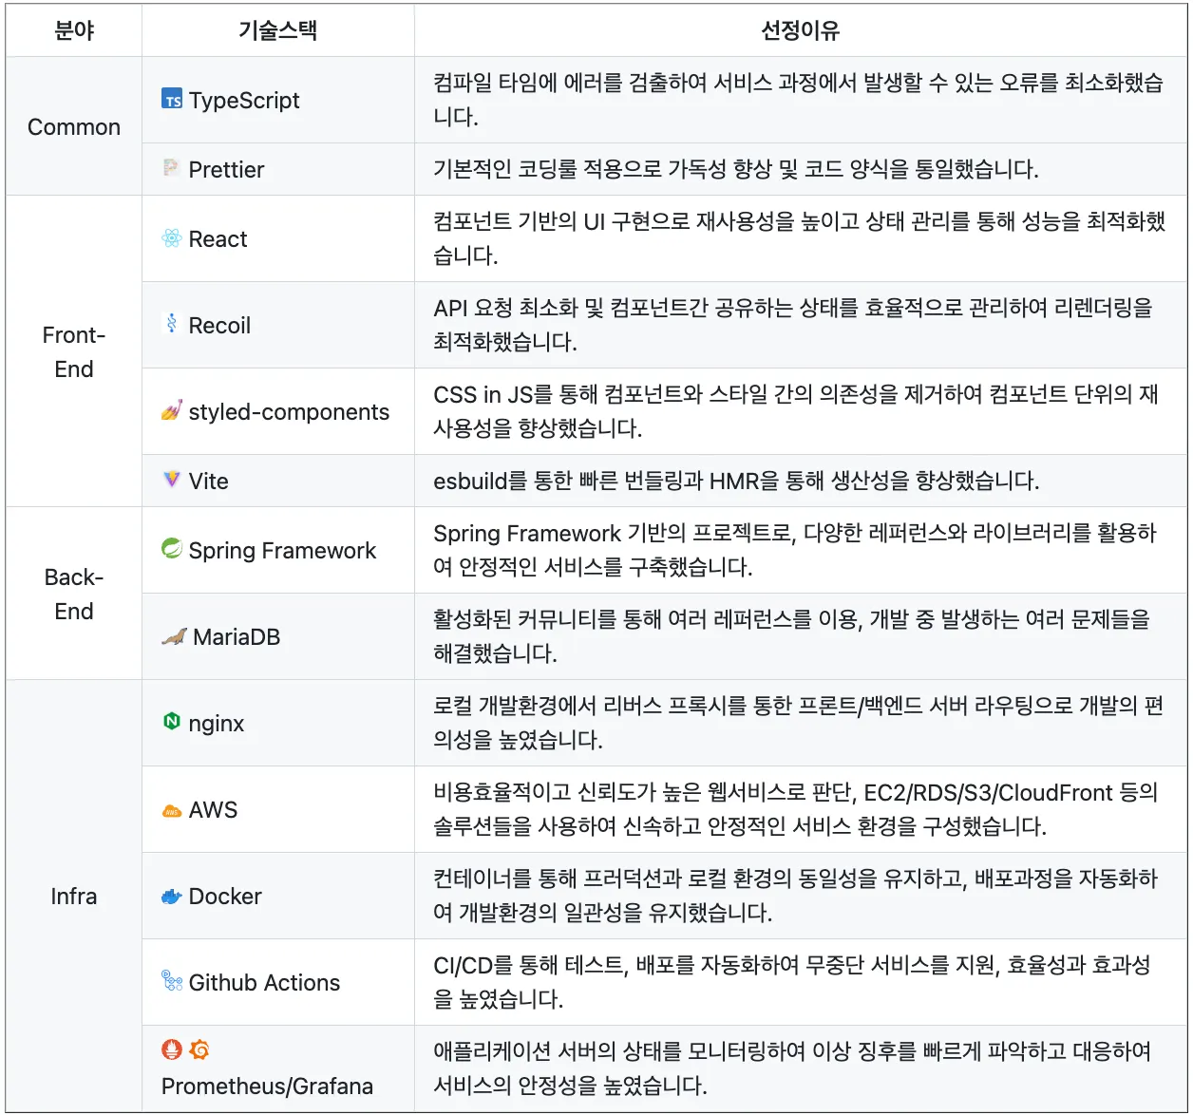Click the Docker whale logo icon
Viewport: 1193px width, 1115px height.
click(172, 896)
